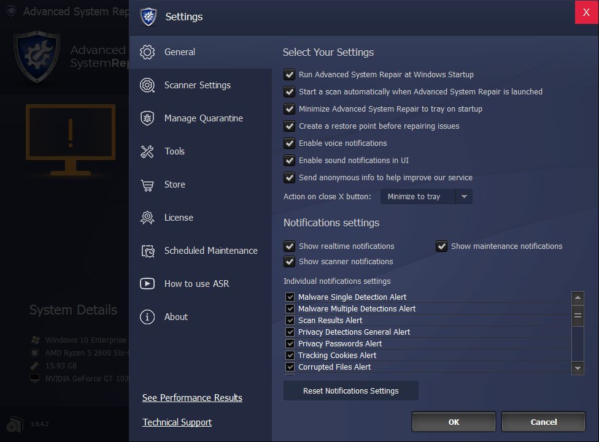The width and height of the screenshot is (599, 442).
Task: Click the Tools wrench icon
Action: (147, 151)
